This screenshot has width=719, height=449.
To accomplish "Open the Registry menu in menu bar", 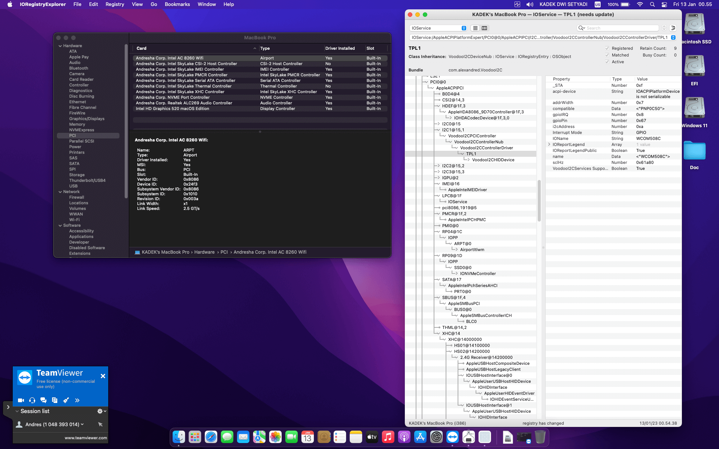I will [115, 4].
